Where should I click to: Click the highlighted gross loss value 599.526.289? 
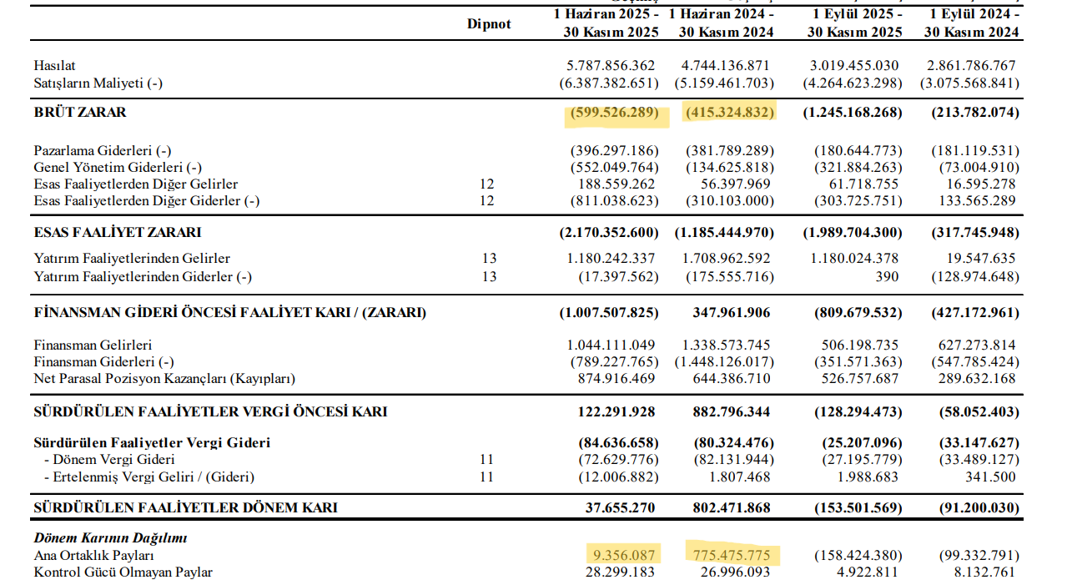(615, 113)
